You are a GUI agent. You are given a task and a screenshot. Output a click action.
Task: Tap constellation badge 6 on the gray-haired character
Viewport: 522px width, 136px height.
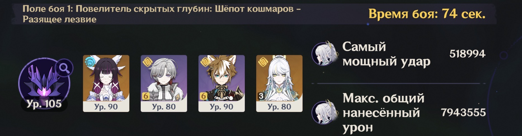tap(146, 96)
